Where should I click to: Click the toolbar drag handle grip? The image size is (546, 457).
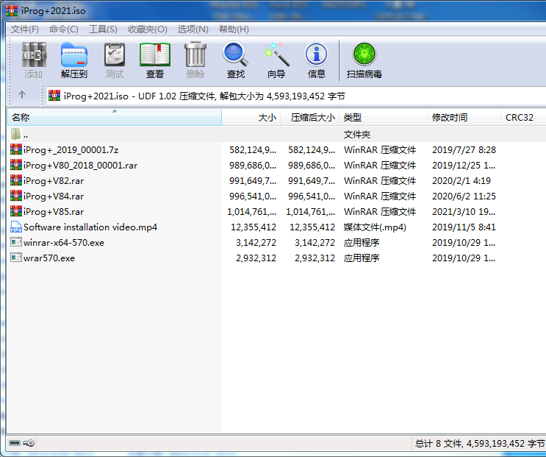10,61
